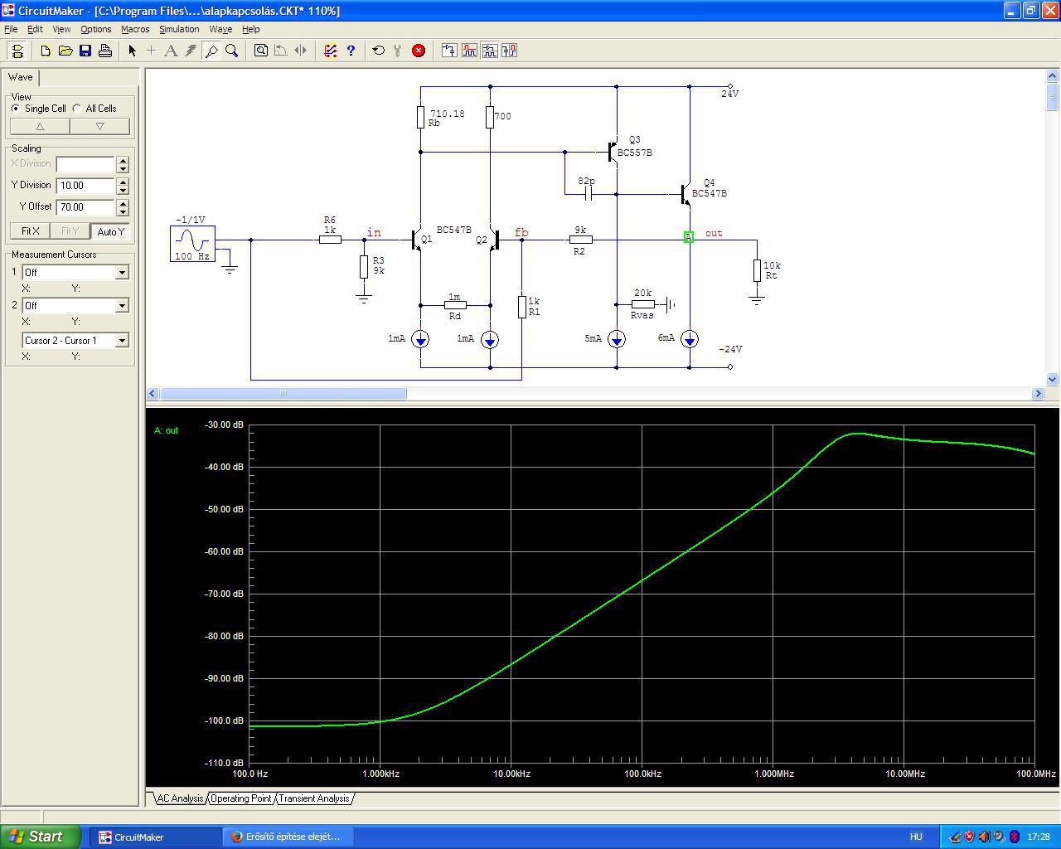Open Analyses Setup from the toolbar
This screenshot has height=849, width=1061.
tap(331, 51)
